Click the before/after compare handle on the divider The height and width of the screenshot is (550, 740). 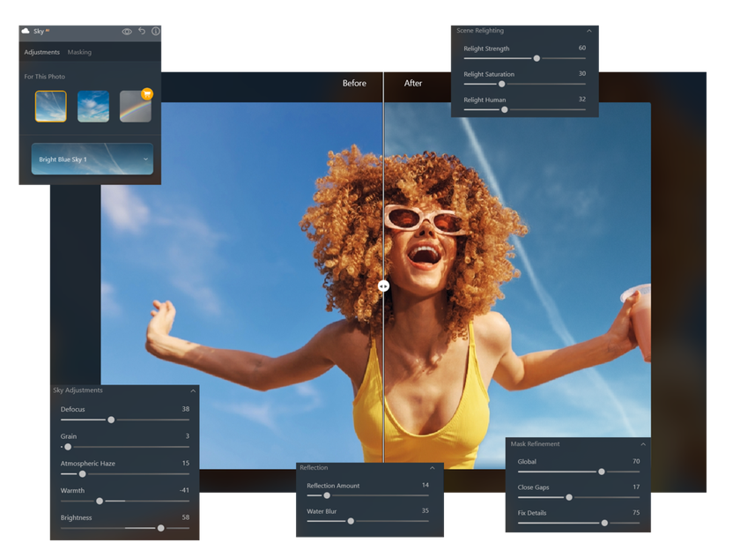pyautogui.click(x=383, y=284)
